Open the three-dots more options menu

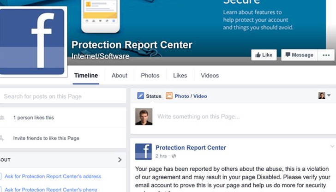326,55
